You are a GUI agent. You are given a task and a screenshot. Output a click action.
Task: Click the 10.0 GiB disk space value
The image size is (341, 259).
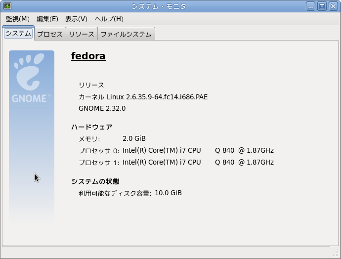point(168,193)
